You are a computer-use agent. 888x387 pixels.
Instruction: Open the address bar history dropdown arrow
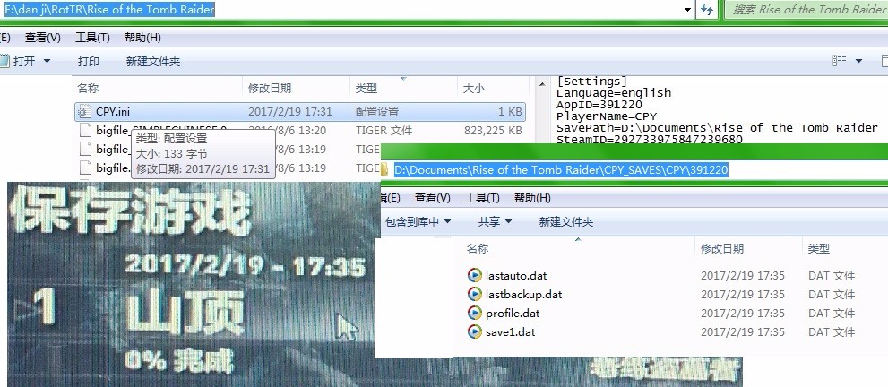tap(687, 9)
